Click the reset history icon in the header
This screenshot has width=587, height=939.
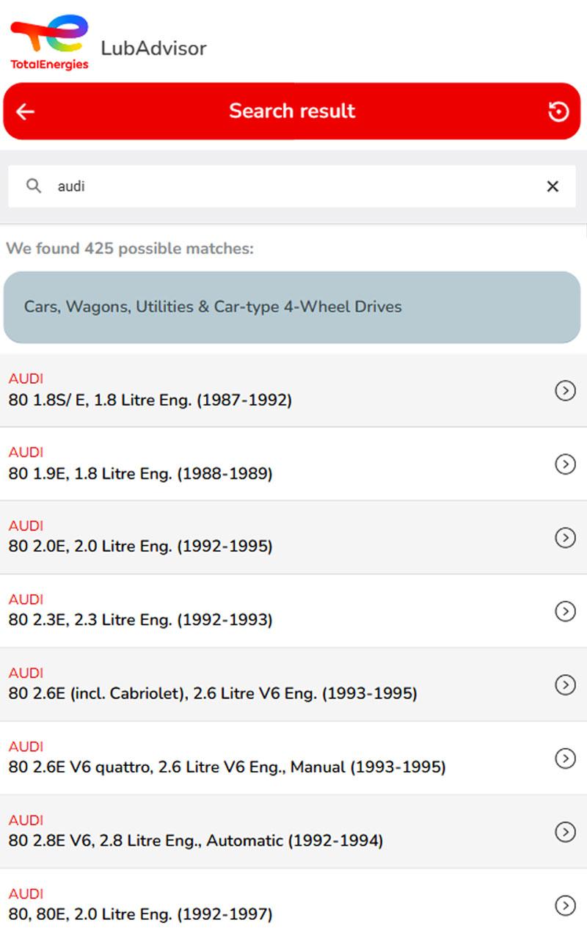pyautogui.click(x=558, y=112)
